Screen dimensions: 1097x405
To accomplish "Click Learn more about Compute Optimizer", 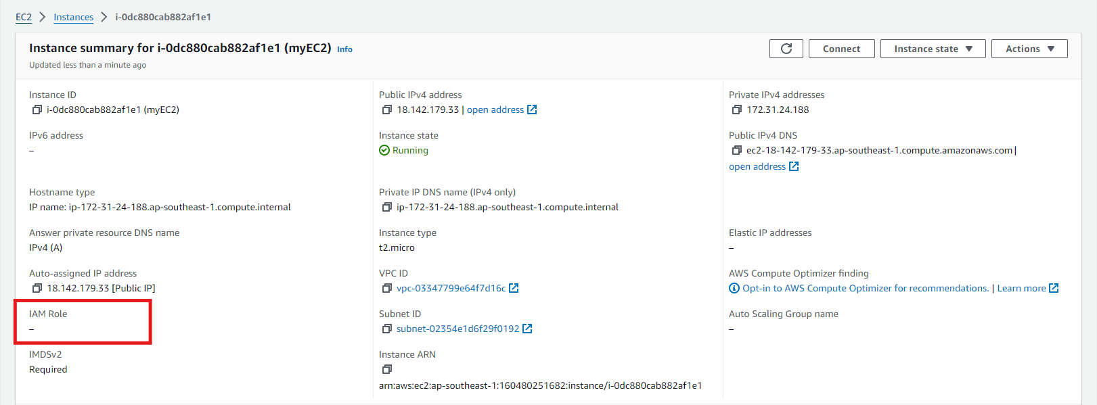I will tap(1022, 288).
